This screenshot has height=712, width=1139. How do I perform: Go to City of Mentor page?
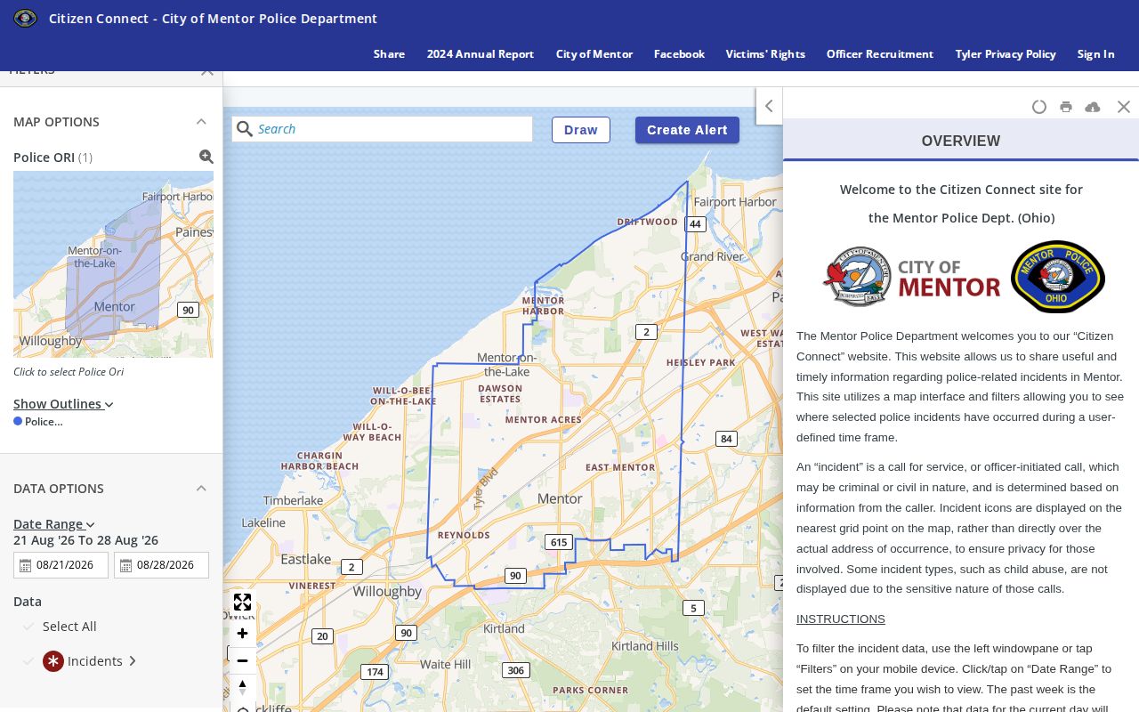coord(594,54)
